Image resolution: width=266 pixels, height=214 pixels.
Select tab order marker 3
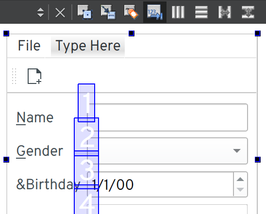tap(86, 170)
